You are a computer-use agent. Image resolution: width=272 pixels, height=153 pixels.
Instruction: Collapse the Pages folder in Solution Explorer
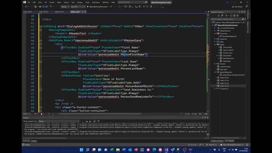[215, 45]
